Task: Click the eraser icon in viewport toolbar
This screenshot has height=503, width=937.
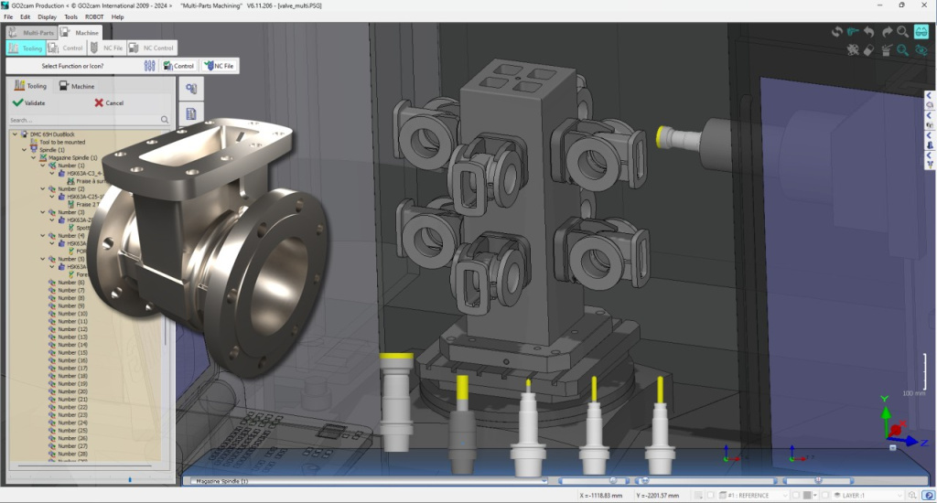Action: [x=868, y=51]
